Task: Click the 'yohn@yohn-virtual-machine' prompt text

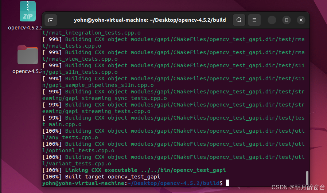Action: coord(83,183)
